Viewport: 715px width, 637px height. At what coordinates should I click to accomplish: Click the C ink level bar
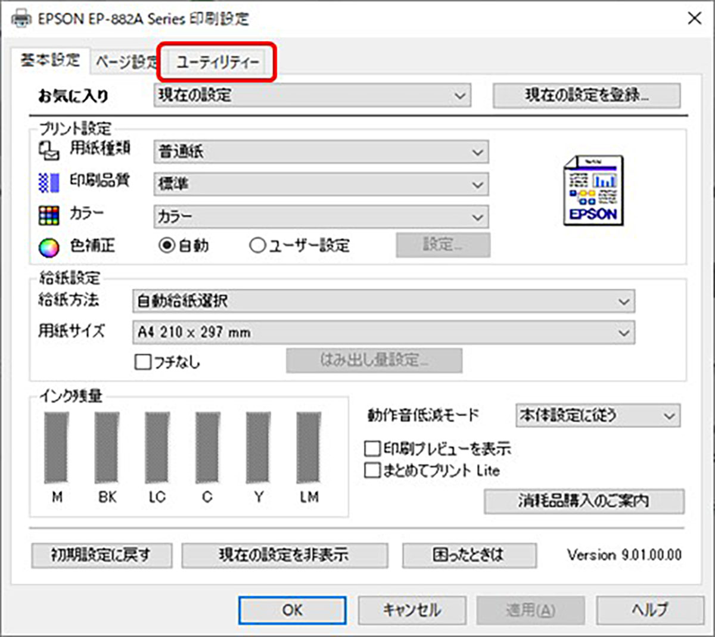coord(207,448)
